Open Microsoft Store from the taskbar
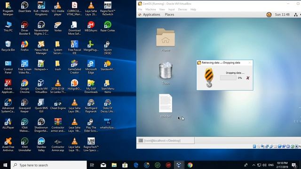The width and height of the screenshot is (301, 169). coord(125,165)
